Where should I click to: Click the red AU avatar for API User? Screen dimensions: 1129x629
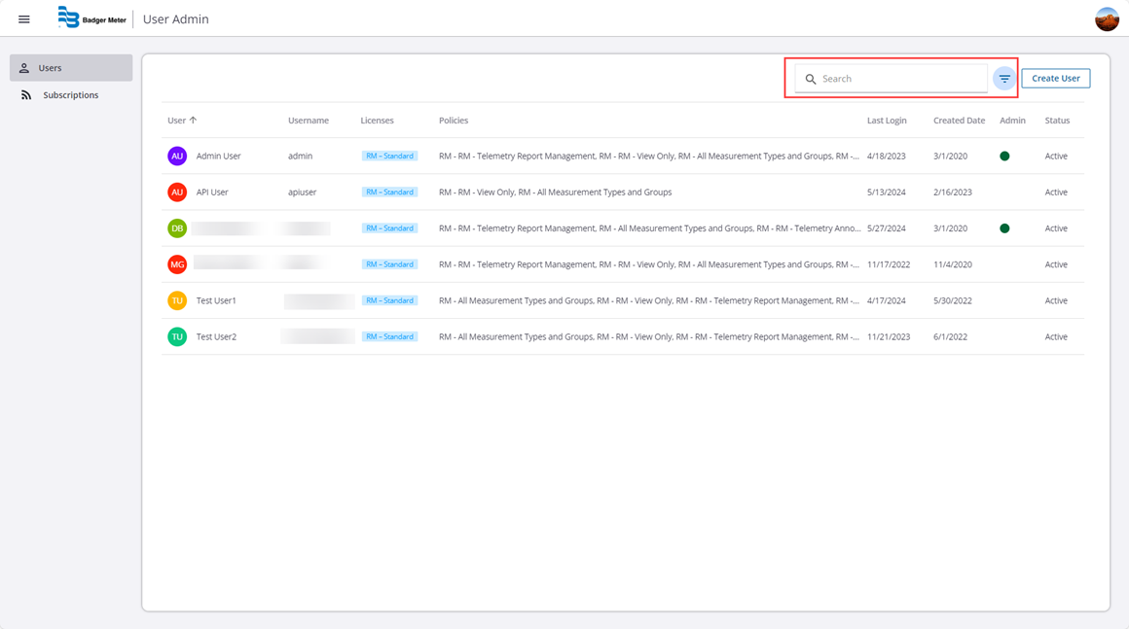177,192
